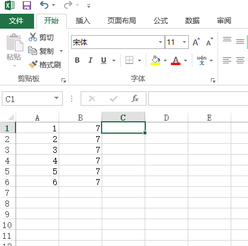The height and width of the screenshot is (246, 248).
Task: Apply red font color A
Action: pos(176,60)
